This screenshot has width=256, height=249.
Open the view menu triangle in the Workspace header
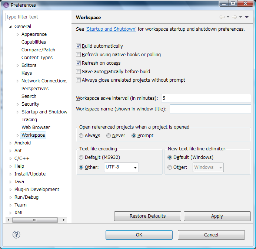[x=247, y=17]
